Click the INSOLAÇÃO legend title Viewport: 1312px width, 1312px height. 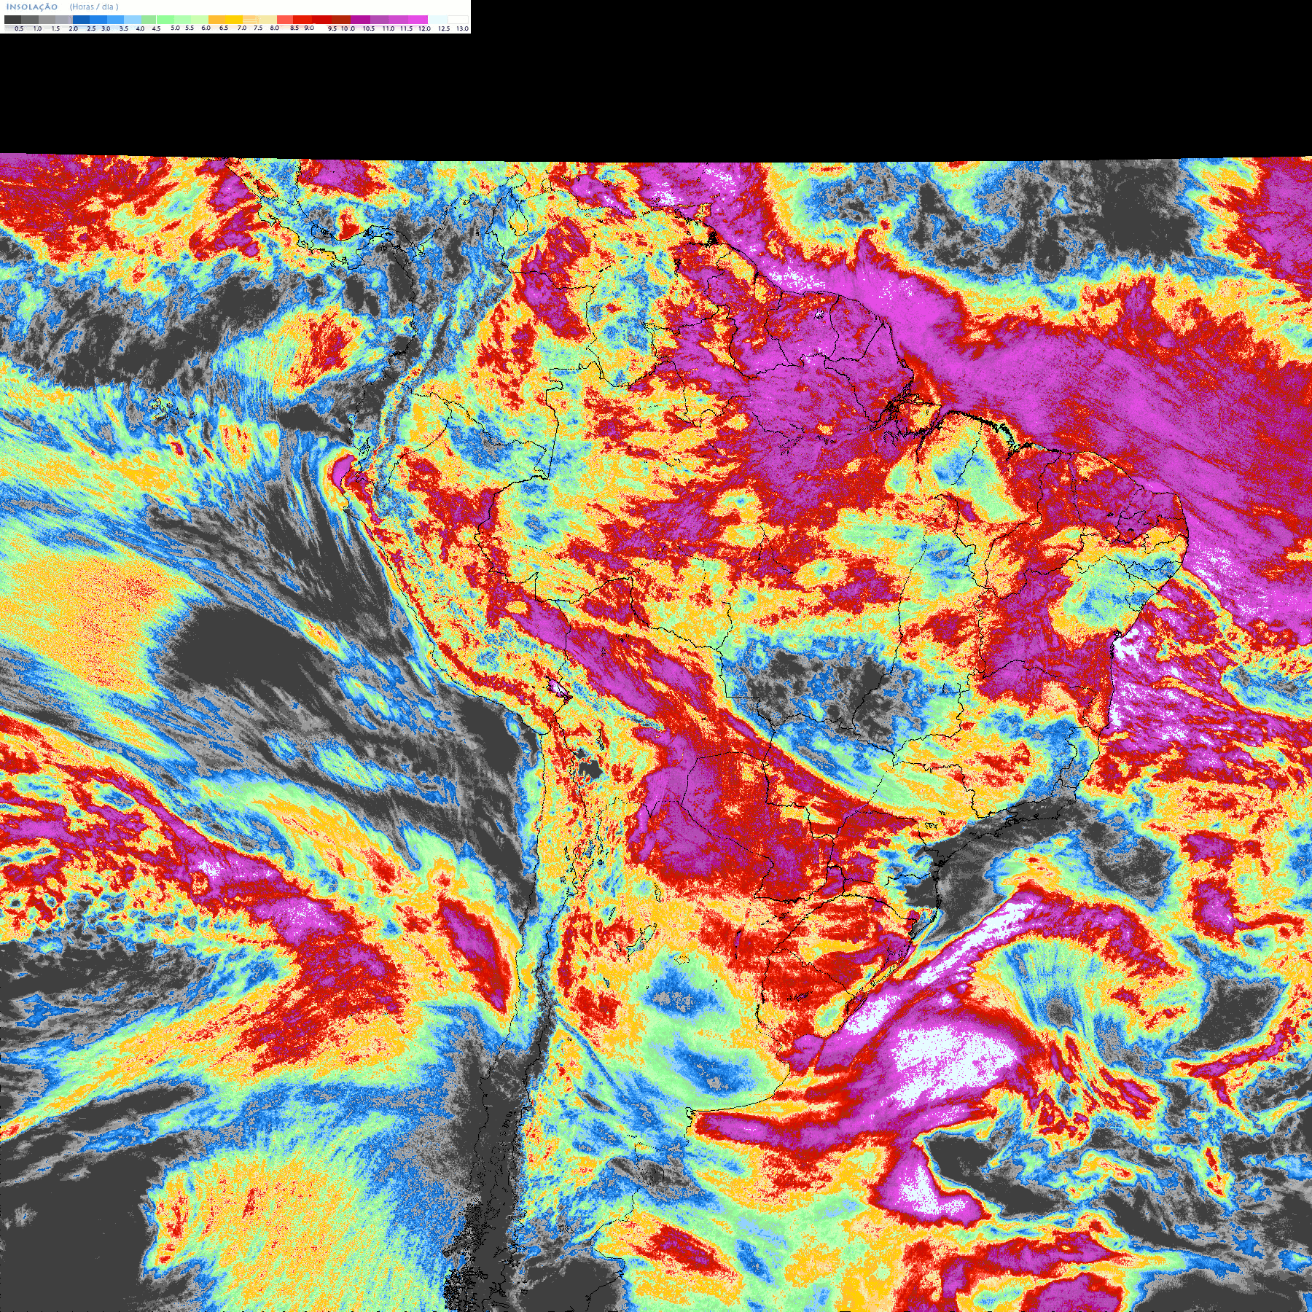tap(32, 7)
